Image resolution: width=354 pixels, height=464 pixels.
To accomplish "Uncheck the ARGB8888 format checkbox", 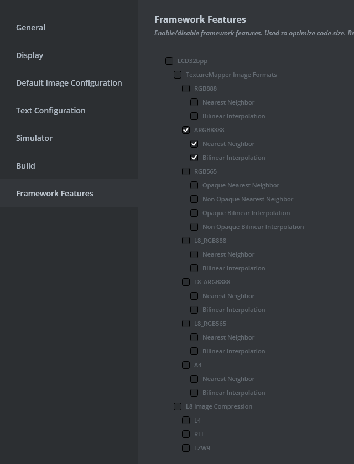I will 186,130.
